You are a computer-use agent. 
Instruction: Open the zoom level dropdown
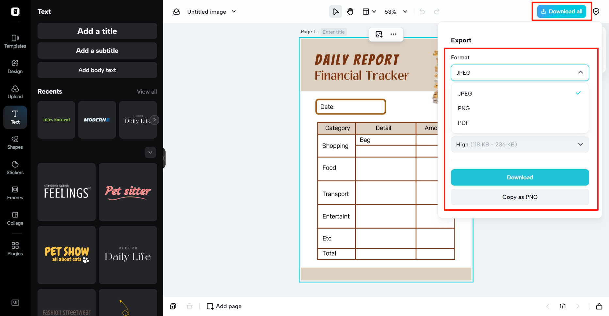395,11
